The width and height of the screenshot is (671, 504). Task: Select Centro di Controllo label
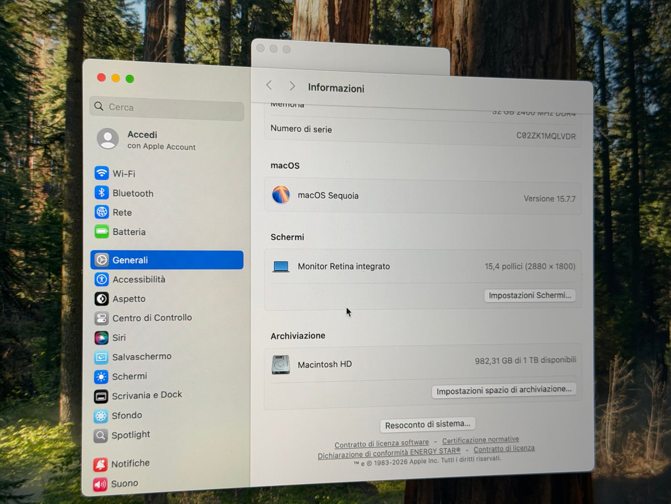point(152,318)
